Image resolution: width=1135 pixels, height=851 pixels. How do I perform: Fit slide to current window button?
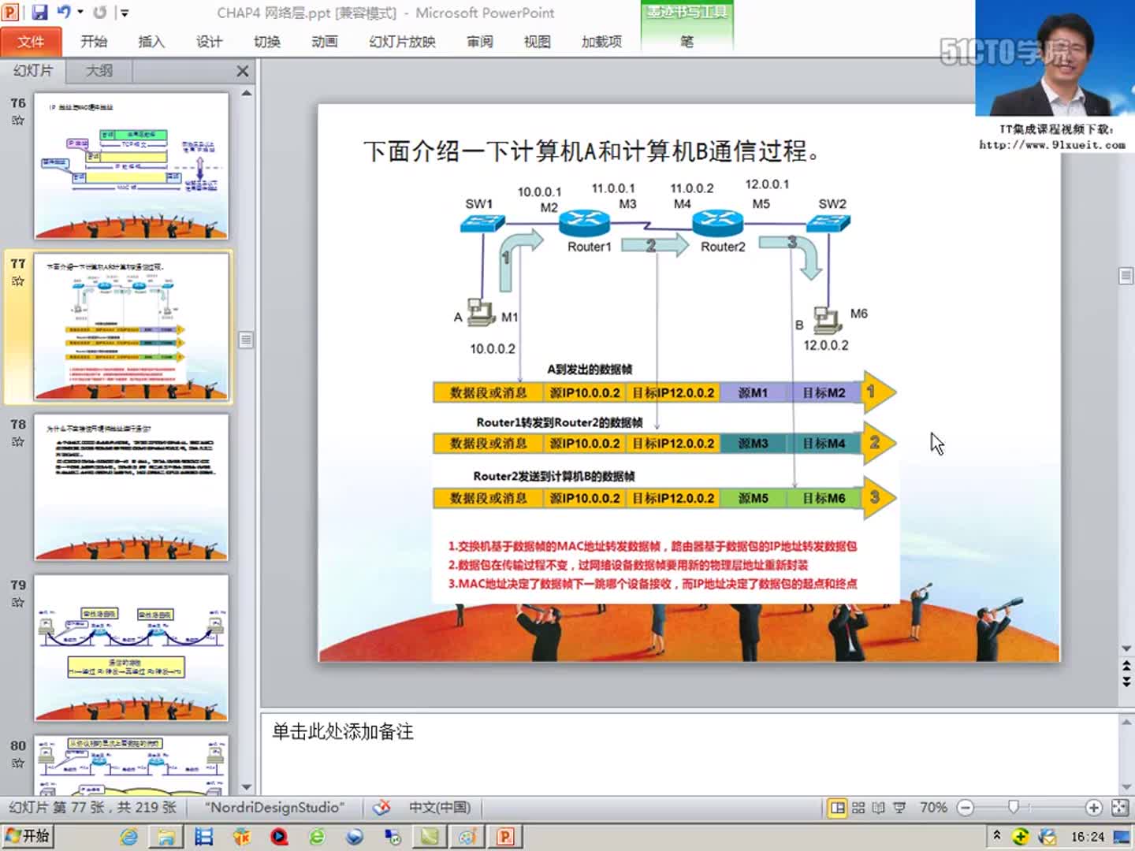(x=1119, y=808)
